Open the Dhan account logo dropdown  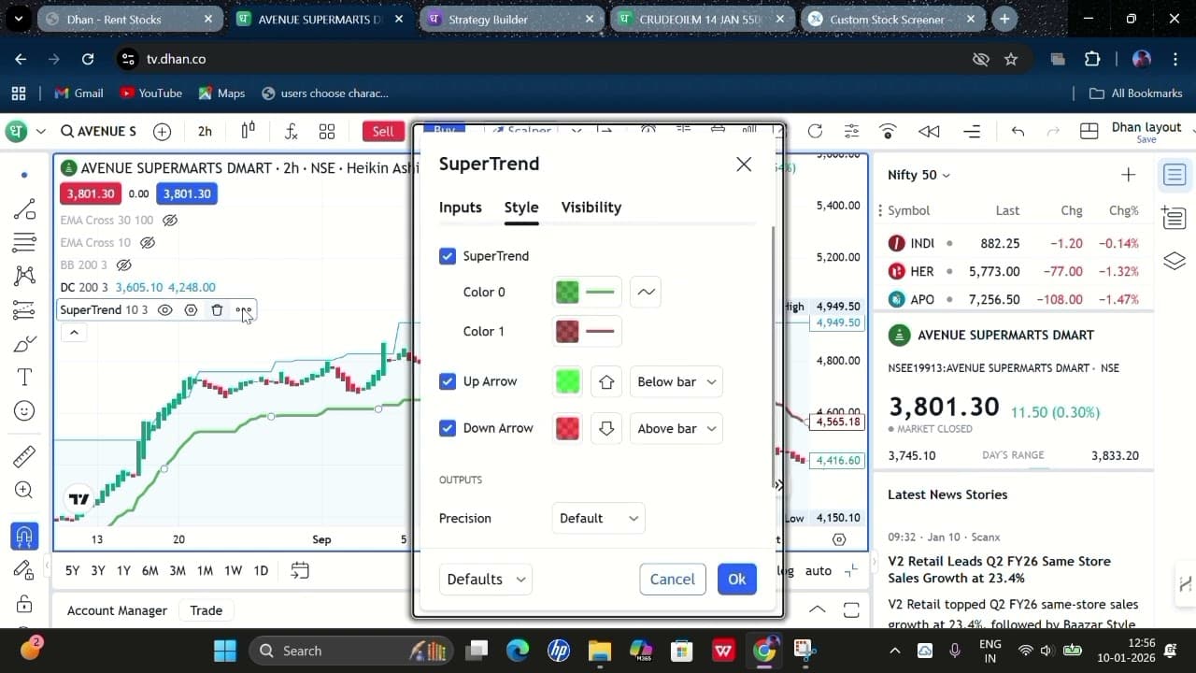coord(24,131)
